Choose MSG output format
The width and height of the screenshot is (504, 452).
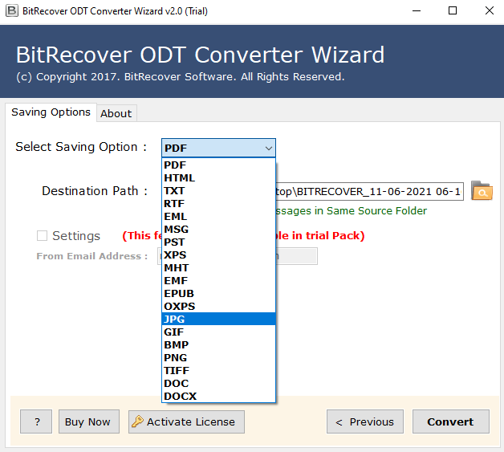(x=218, y=230)
